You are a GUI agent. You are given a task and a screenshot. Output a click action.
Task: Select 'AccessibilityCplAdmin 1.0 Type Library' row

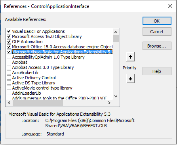point(48,57)
